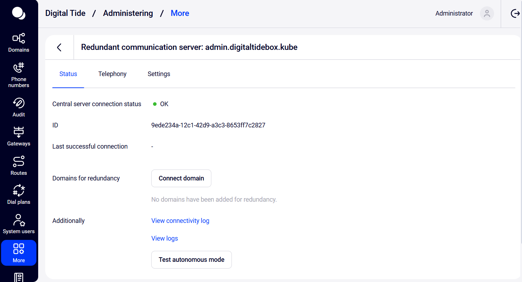Switch to the Settings tab

(159, 74)
